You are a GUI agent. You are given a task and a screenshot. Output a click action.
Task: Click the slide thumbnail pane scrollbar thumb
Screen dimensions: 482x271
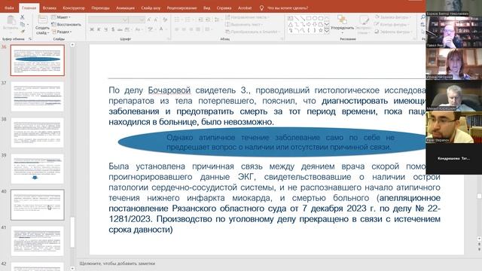tap(72, 233)
